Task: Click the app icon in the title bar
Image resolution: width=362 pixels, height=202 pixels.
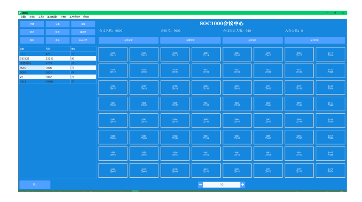Action: (20, 13)
